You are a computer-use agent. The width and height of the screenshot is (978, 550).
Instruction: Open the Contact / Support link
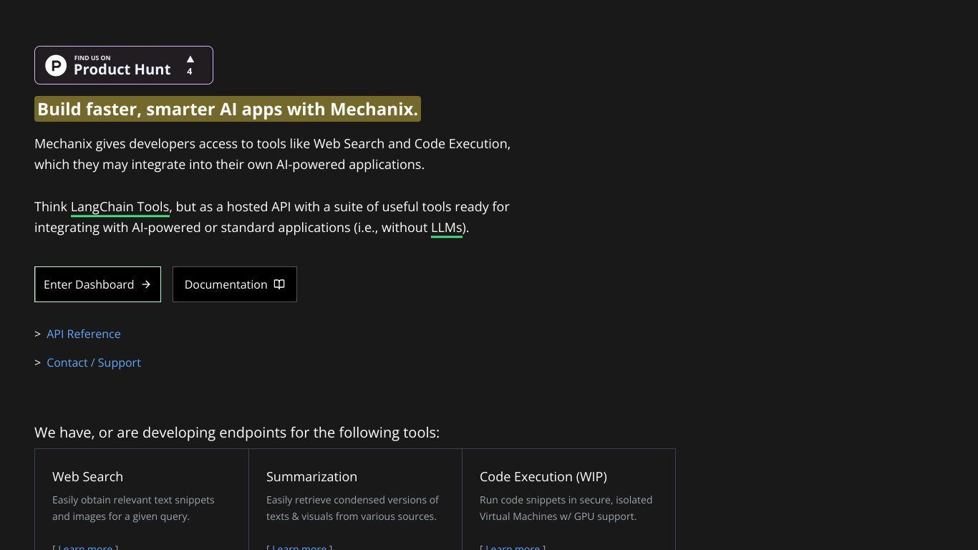coord(94,362)
